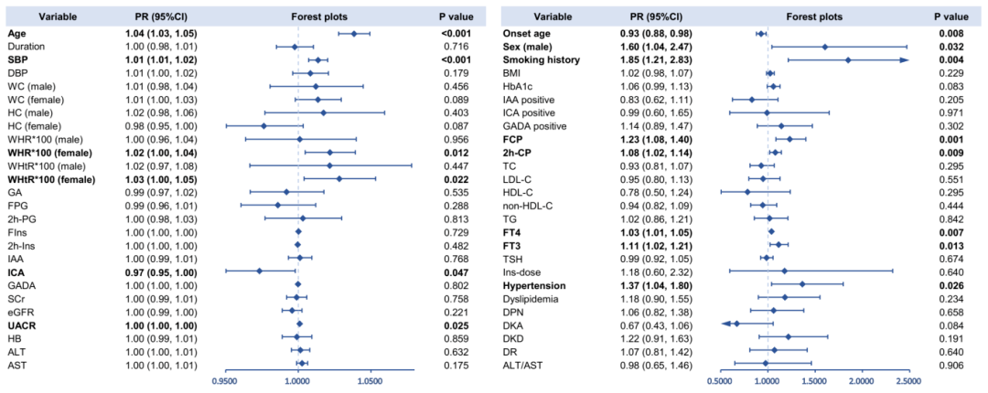Click the left arrowhead on DKA row
The height and width of the screenshot is (393, 988).
coord(711,324)
